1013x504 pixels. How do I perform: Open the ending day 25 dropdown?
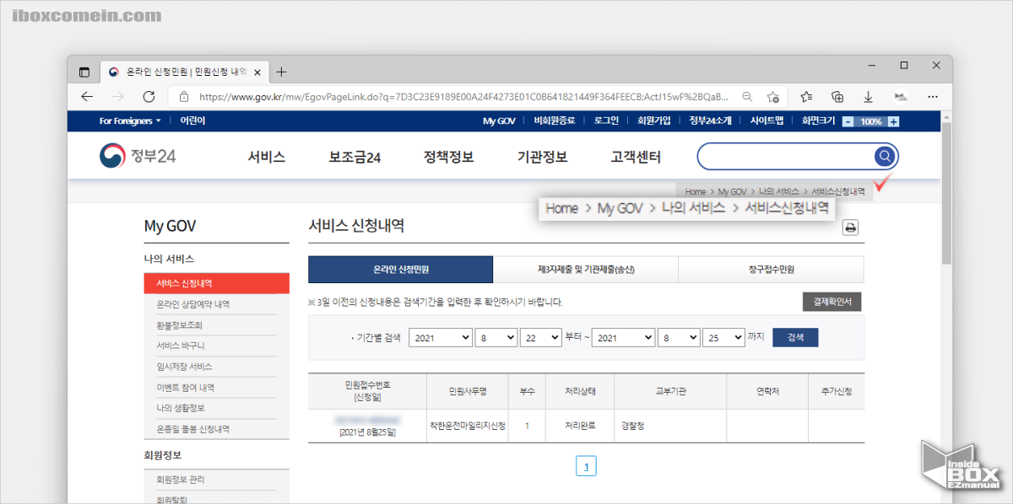723,336
